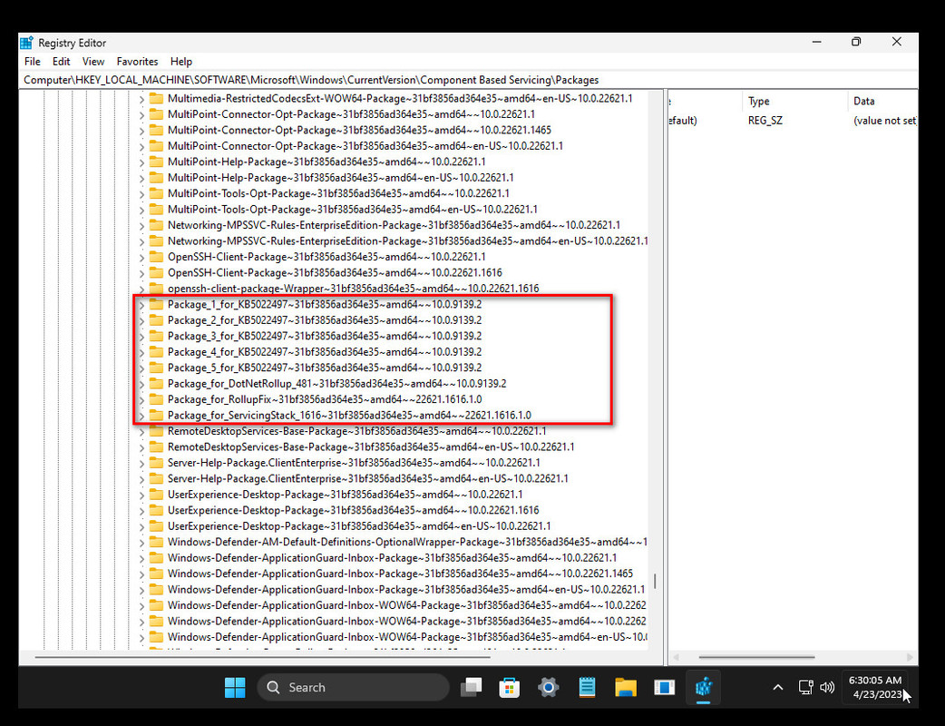Open the clock and date flyout
The height and width of the screenshot is (726, 945).
(x=876, y=687)
